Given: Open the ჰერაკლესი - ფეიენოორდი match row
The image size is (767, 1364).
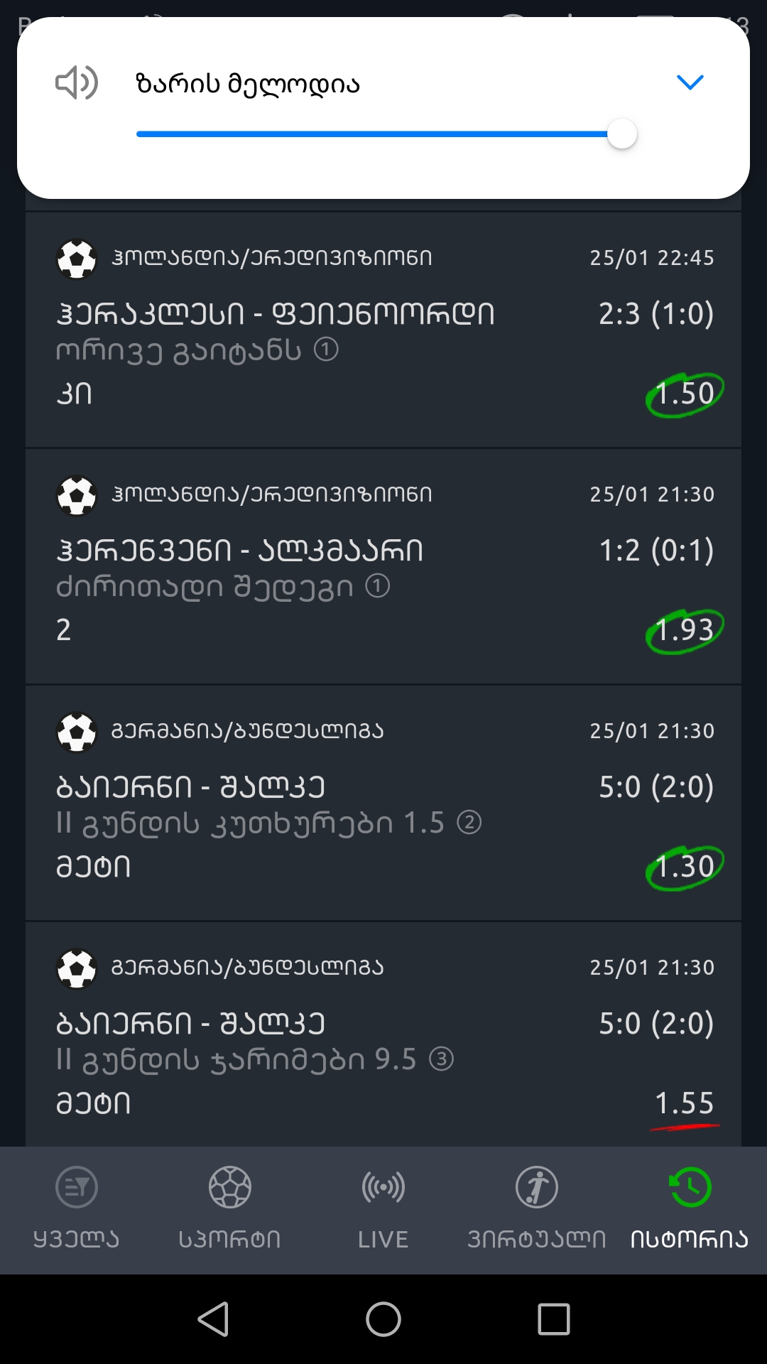Looking at the screenshot, I should pos(383,330).
